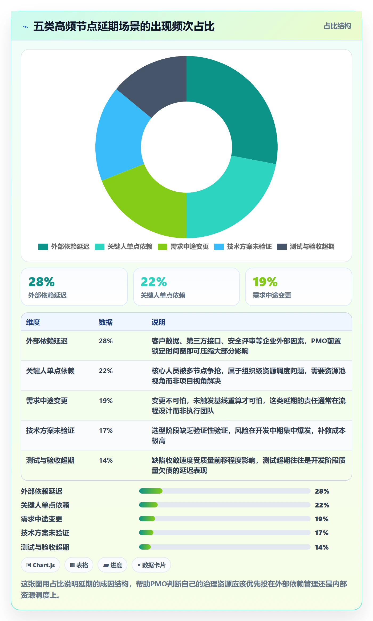Click the 数据 column header
Screen dimensions: 373x621
pos(106,322)
